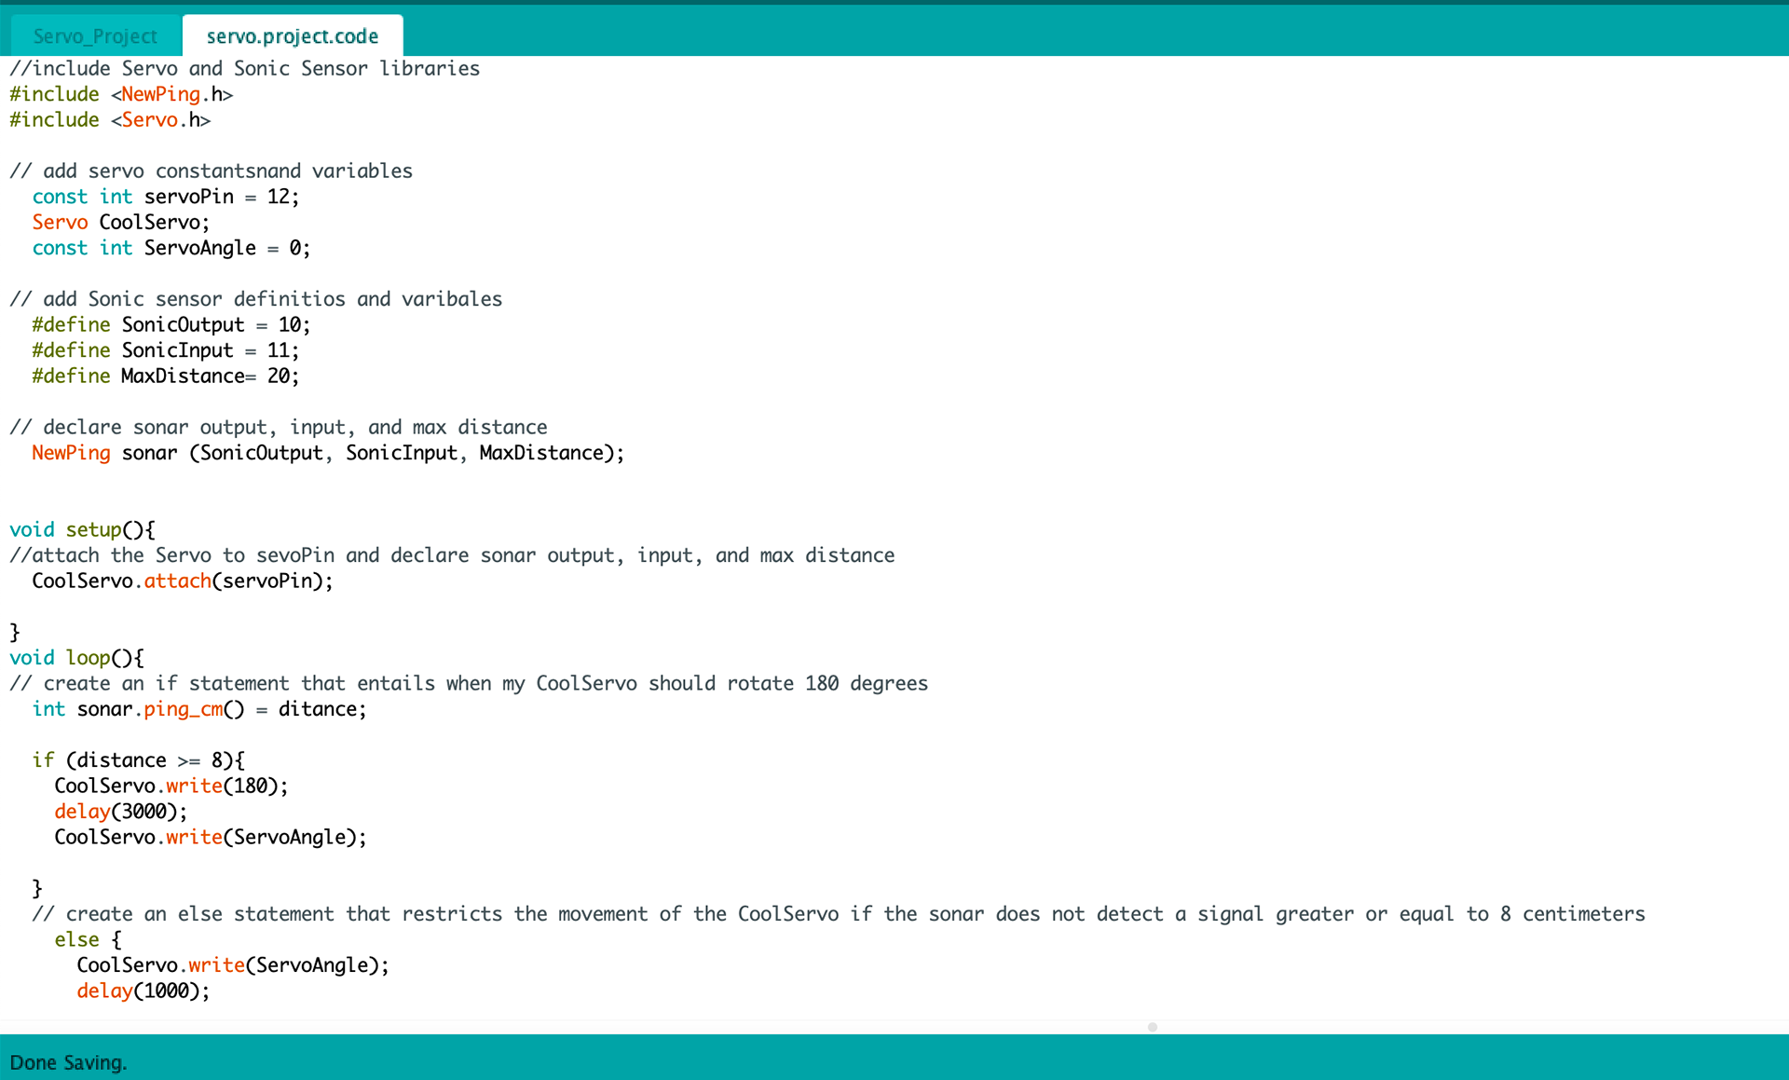Click the 'NewPing sonar (SonicOutput...' line
The image size is (1789, 1080).
pyautogui.click(x=328, y=453)
